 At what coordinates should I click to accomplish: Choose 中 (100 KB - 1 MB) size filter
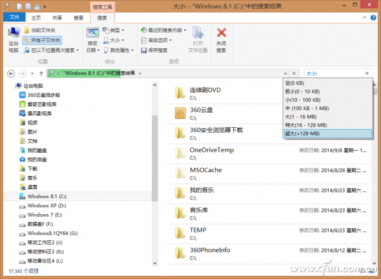328,108
